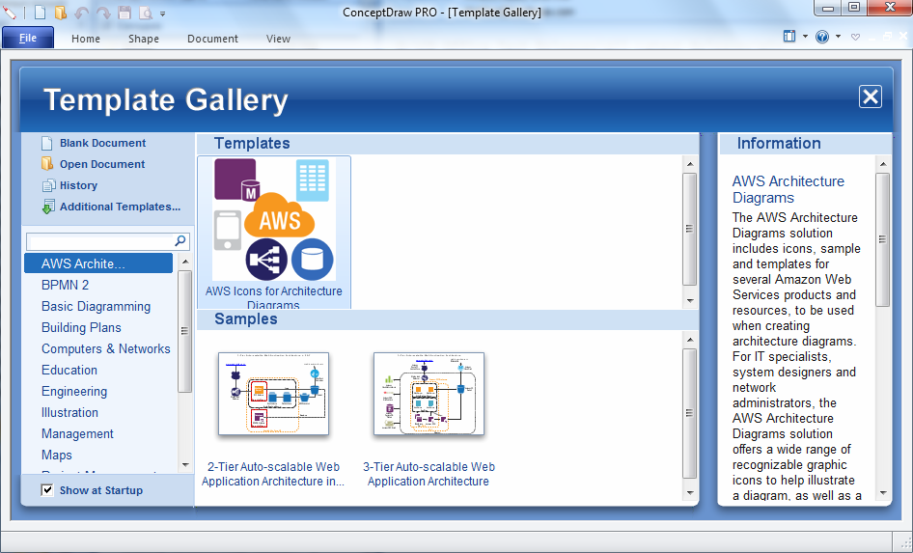913x553 pixels.
Task: Click the History pages icon
Action: click(48, 185)
